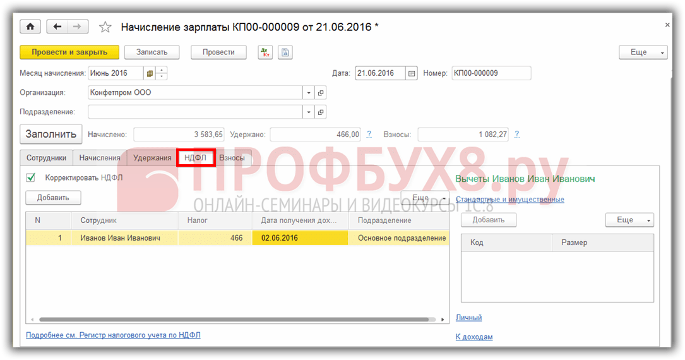
Task: Open calendar for the Дата field
Action: 412,73
